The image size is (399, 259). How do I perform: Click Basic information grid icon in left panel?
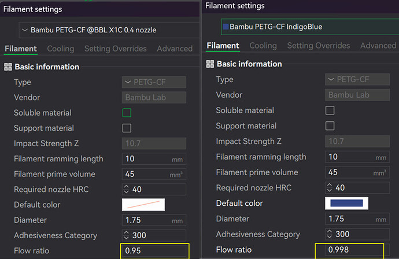click(x=8, y=67)
